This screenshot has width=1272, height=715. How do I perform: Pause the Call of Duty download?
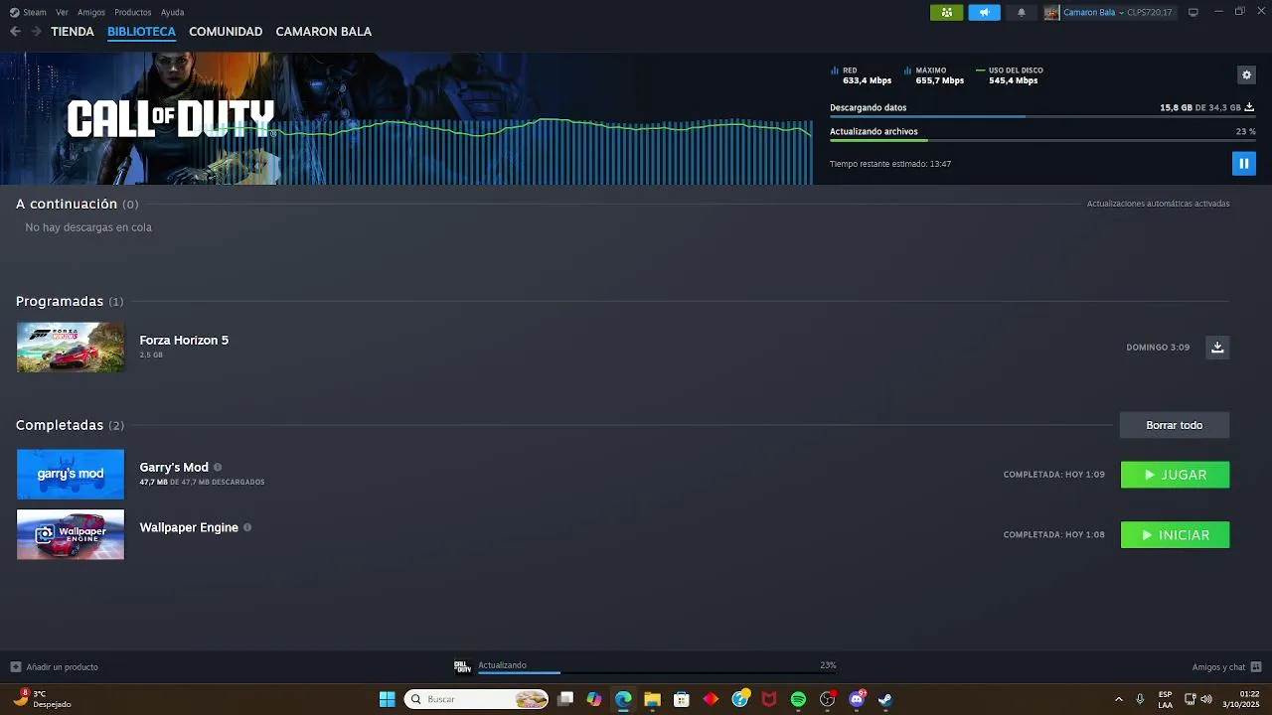[1243, 163]
